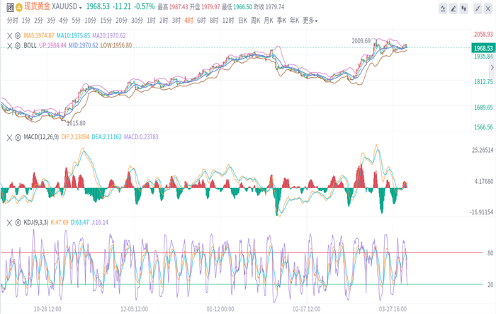Click the DEA:2.11162 value
This screenshot has height=314, width=496.
point(106,137)
